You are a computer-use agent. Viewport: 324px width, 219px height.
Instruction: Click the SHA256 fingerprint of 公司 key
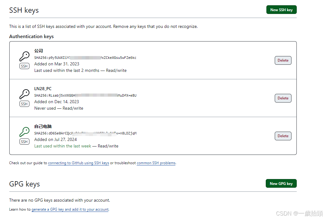tap(85, 58)
